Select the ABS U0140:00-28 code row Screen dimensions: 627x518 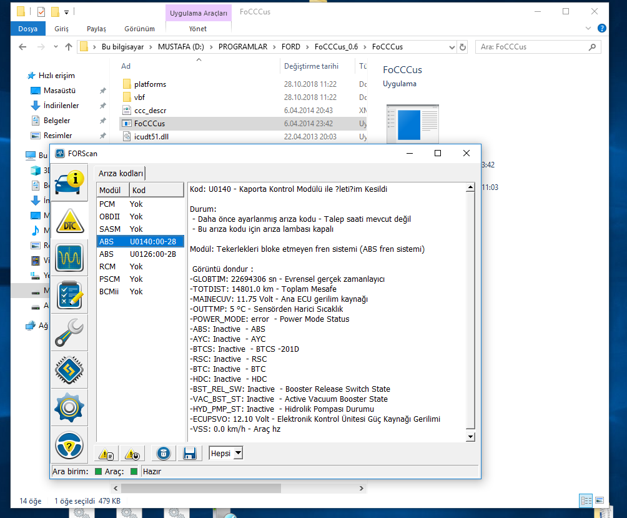point(140,241)
